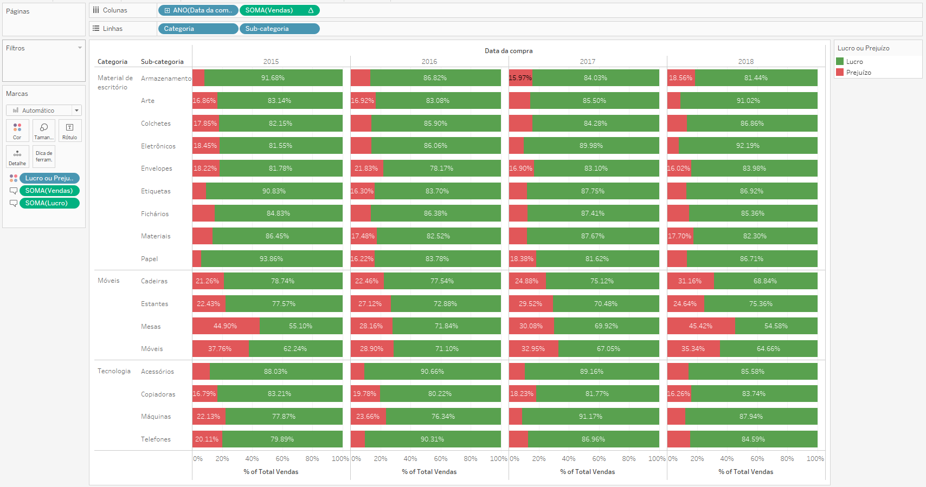
Task: Click the Data da compra title
Action: click(x=509, y=51)
